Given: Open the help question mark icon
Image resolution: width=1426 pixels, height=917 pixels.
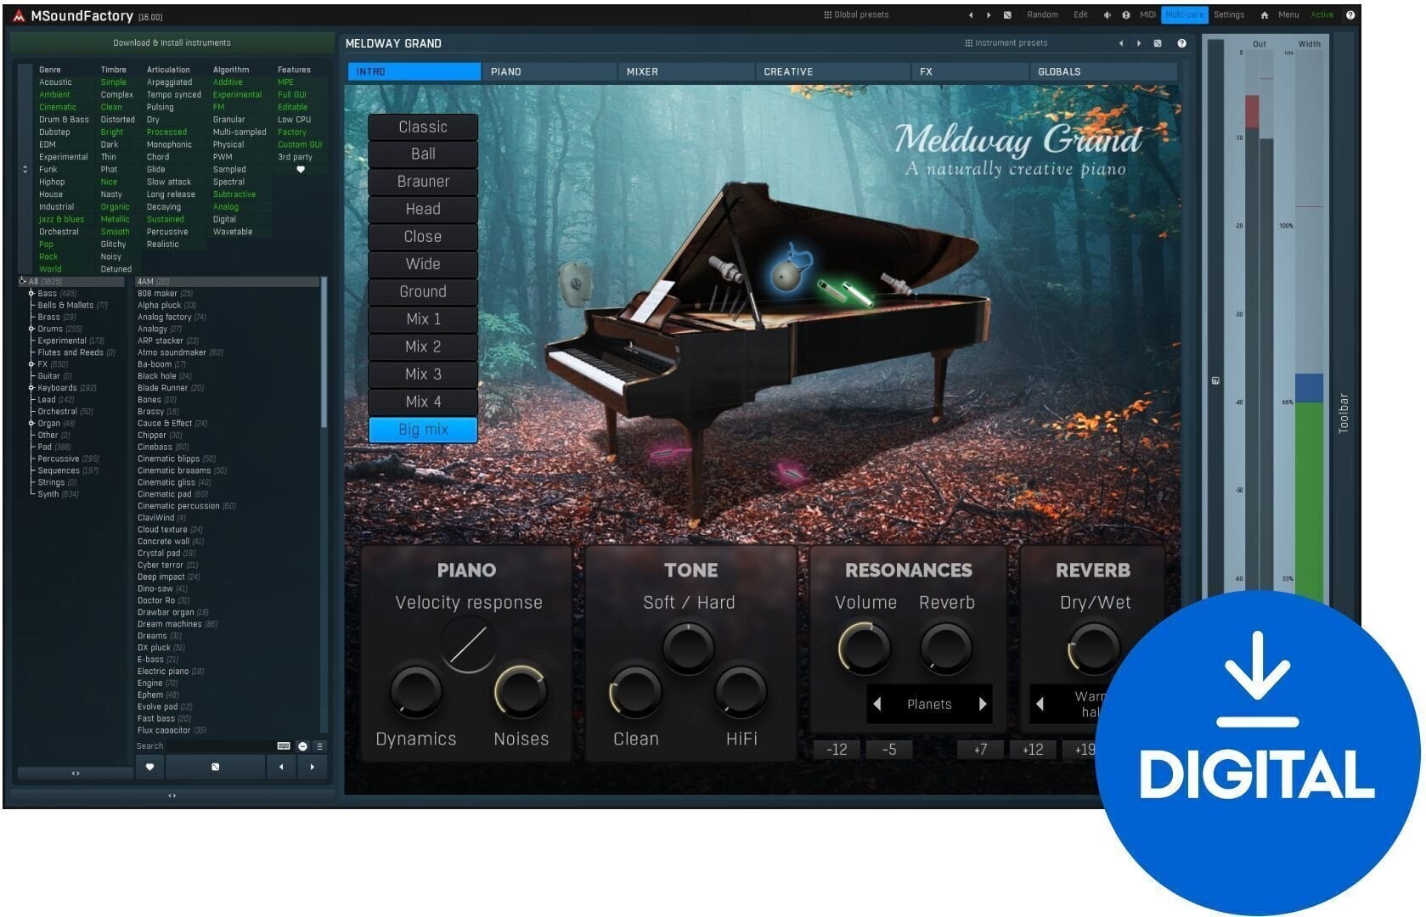Looking at the screenshot, I should [x=1350, y=14].
